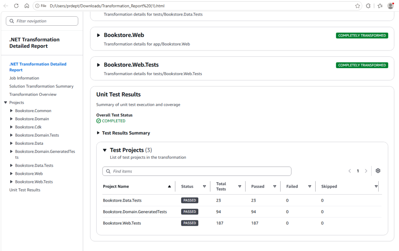
Task: Select Projects label in sidebar
Action: (16, 103)
